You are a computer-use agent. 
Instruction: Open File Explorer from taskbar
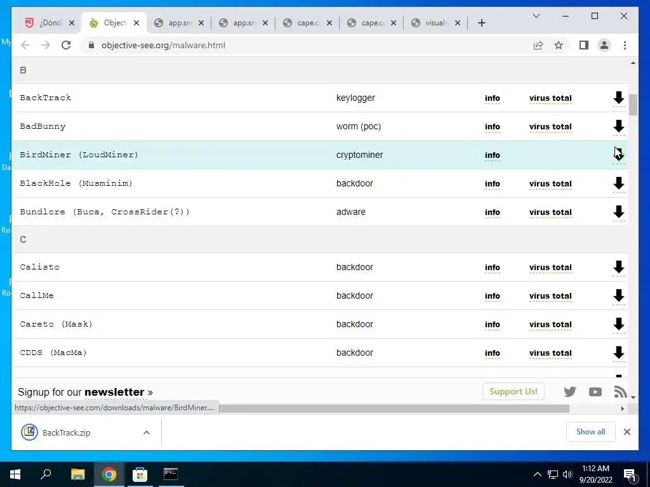coord(77,474)
